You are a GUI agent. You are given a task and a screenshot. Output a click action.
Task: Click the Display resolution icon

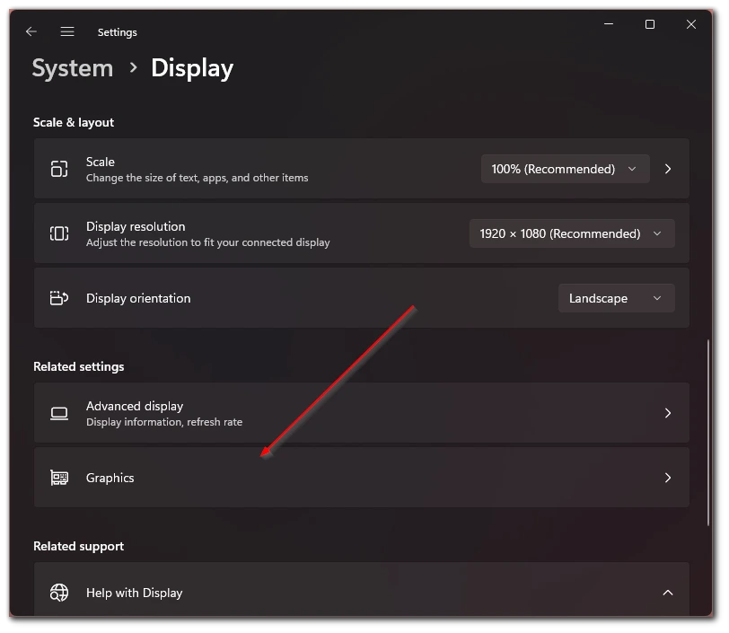coord(59,233)
